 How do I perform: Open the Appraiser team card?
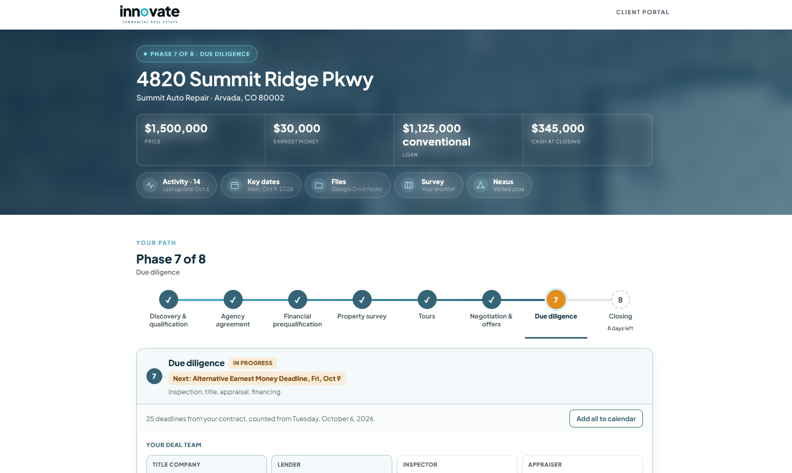pos(582,464)
